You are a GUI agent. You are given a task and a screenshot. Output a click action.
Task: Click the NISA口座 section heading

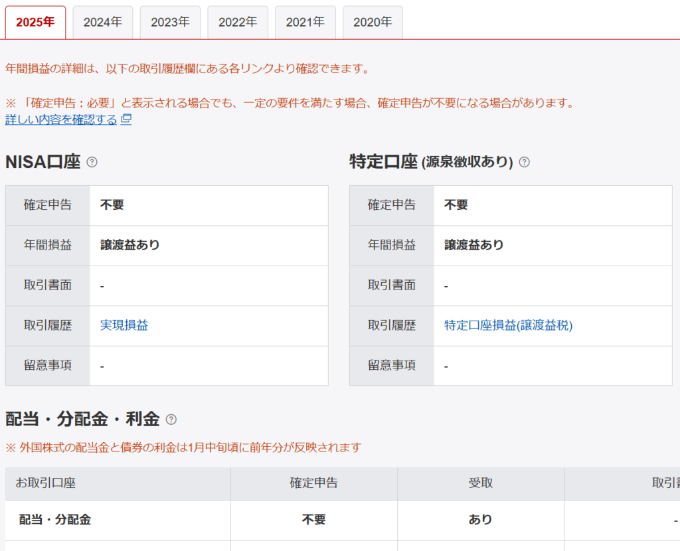pos(43,162)
